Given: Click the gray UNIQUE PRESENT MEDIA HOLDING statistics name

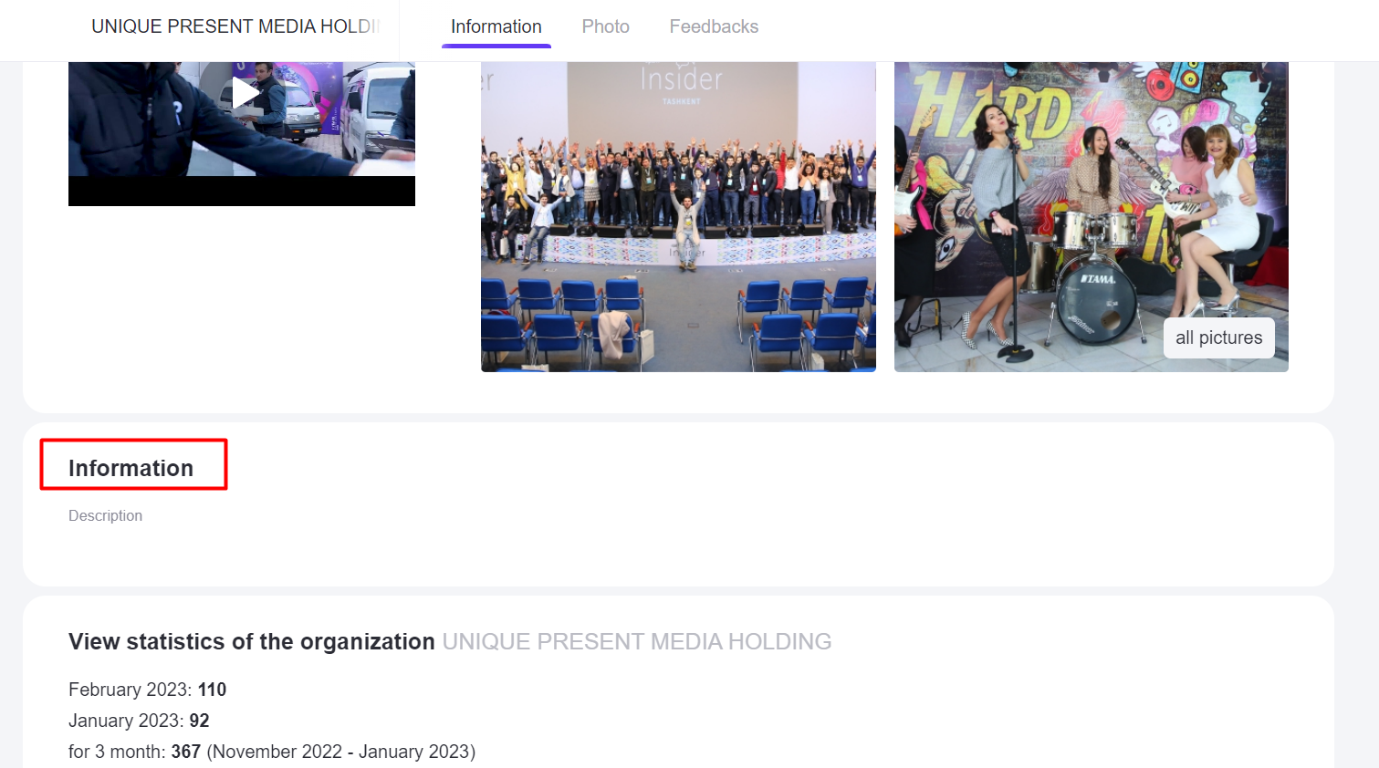Looking at the screenshot, I should 637,641.
